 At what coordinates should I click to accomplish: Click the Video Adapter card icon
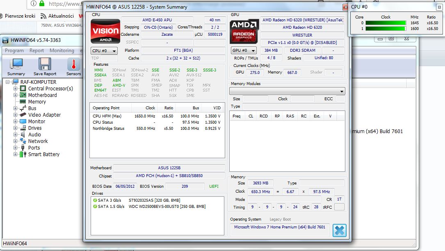[x=23, y=115]
